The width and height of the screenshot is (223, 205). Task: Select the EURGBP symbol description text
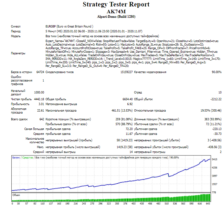[69, 27]
